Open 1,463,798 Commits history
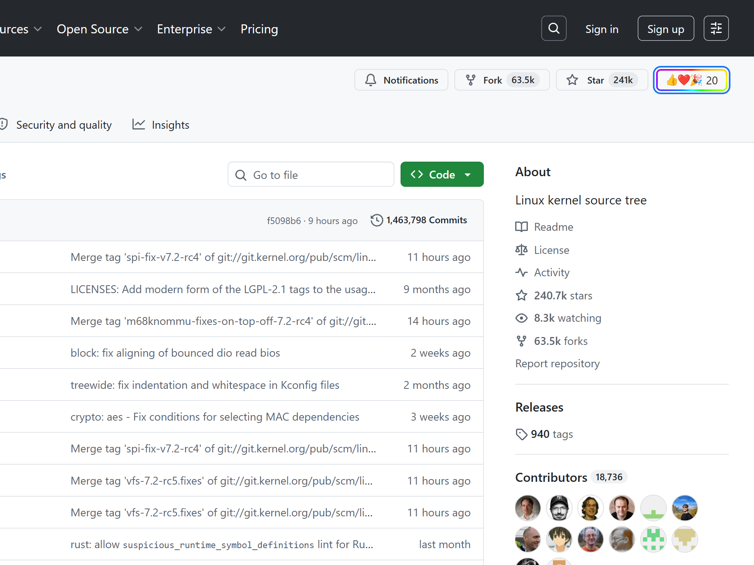754x565 pixels. click(419, 220)
